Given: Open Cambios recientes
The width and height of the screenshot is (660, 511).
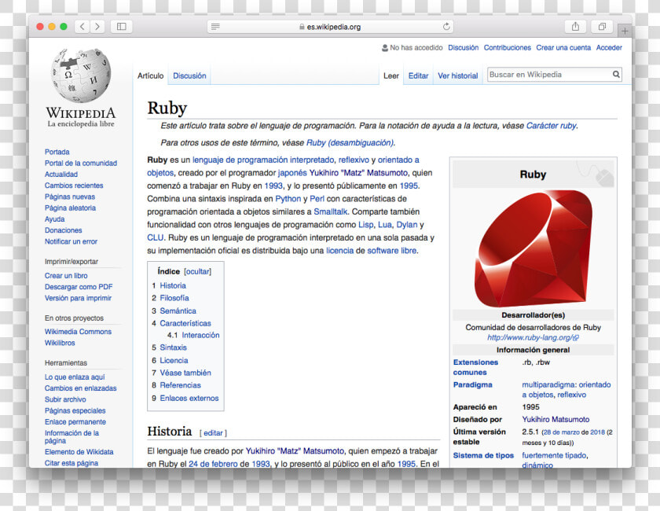Looking at the screenshot, I should (74, 186).
